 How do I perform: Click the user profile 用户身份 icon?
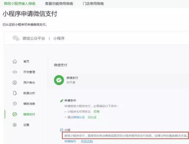tap(15, 83)
